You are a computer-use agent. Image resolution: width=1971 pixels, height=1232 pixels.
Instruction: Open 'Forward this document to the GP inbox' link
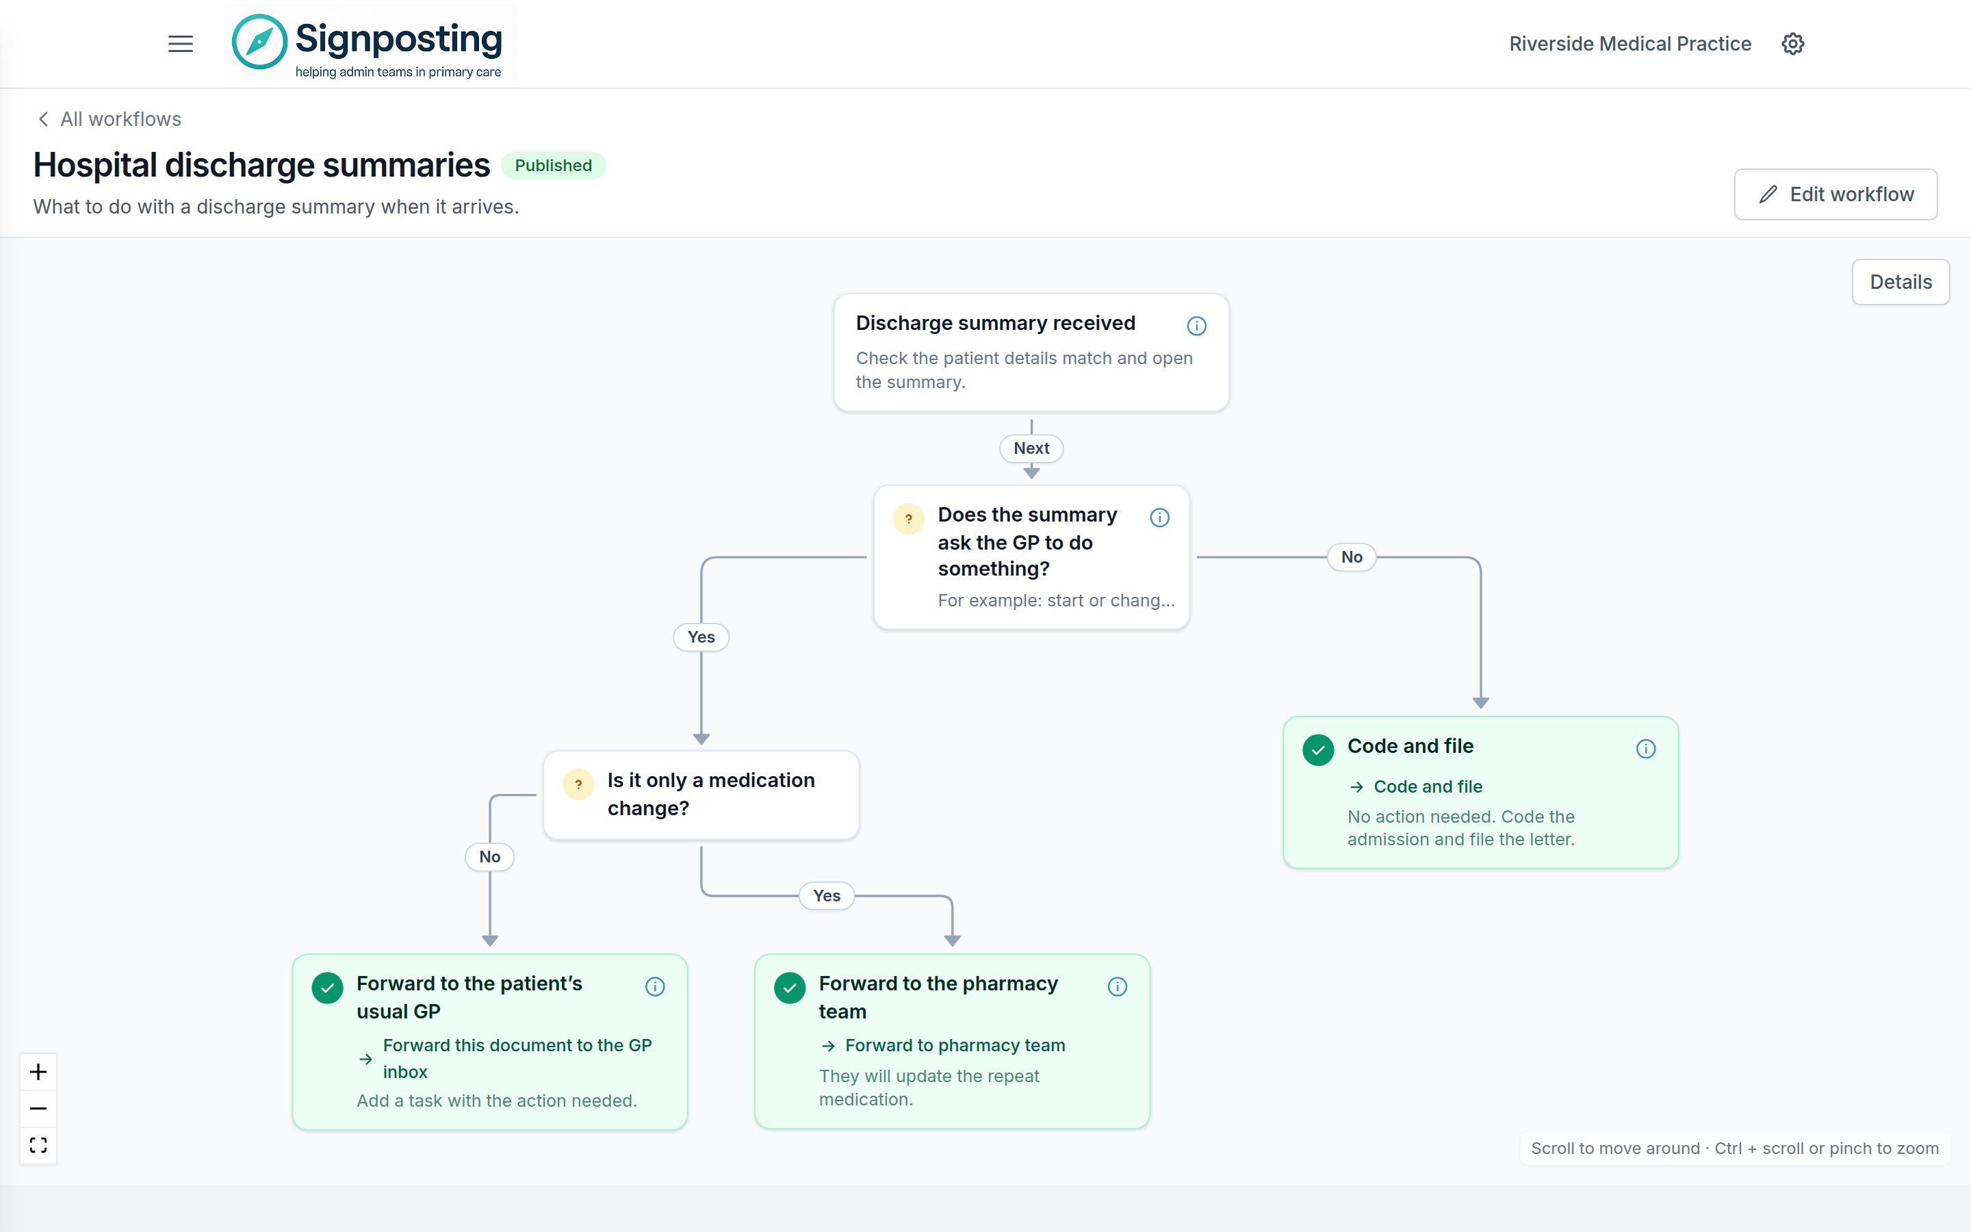pyautogui.click(x=505, y=1058)
